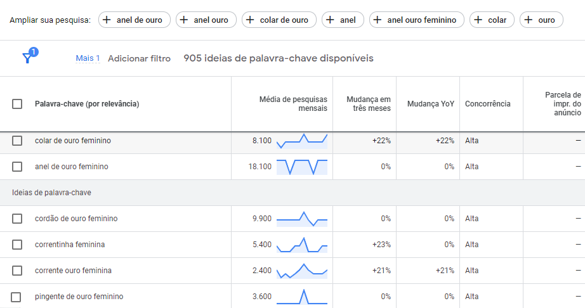
Task: Tick the 'pingente de ouro feminino' checkbox
Action: click(x=17, y=297)
